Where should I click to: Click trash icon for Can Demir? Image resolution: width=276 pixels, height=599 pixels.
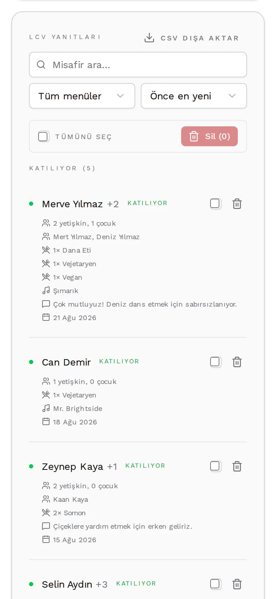click(237, 362)
